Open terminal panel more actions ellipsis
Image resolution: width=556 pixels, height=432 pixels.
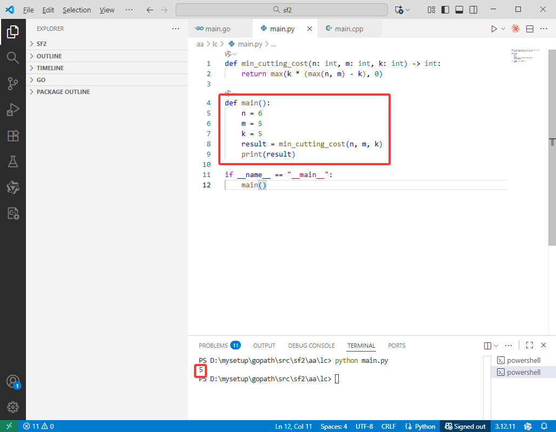tap(508, 345)
